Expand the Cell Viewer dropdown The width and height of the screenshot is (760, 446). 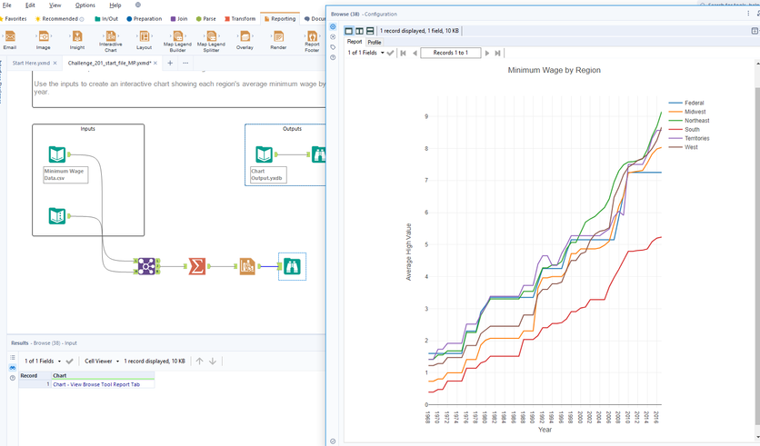click(x=101, y=362)
